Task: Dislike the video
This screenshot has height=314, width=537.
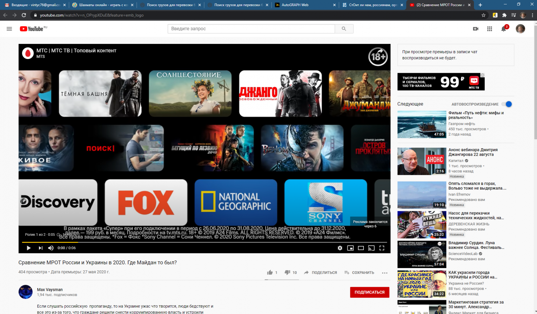Action: pos(287,272)
